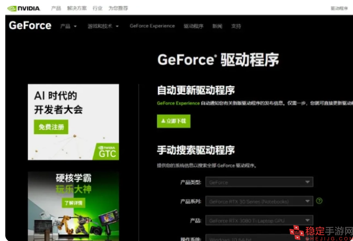Click the 驱动程序 link in the top right
Image resolution: width=353 pixels, height=241 pixels.
coord(339,8)
